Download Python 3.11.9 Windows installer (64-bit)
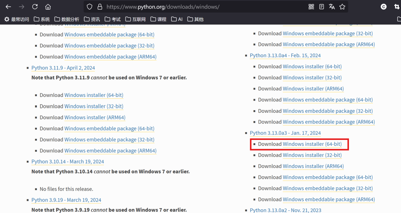This screenshot has width=401, height=213. tap(94, 95)
